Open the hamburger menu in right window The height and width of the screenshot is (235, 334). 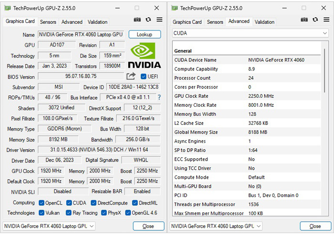(x=326, y=20)
